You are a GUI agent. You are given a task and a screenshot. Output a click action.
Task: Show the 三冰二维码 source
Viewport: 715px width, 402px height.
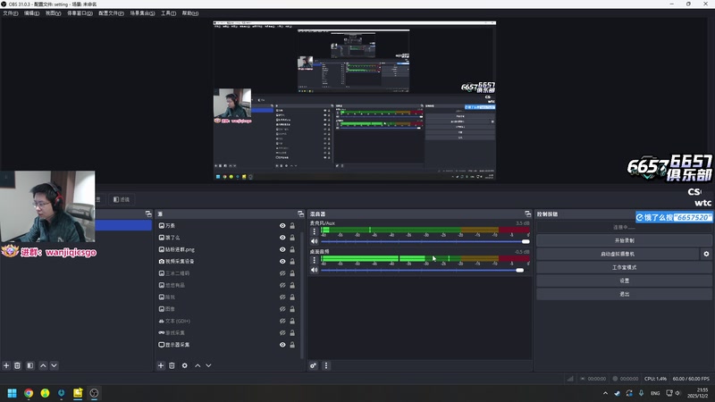(x=282, y=273)
